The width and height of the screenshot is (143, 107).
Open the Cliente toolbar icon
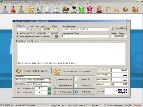pos(5,9)
